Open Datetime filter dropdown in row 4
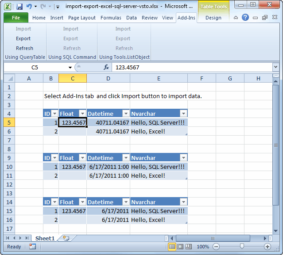 click(126, 114)
